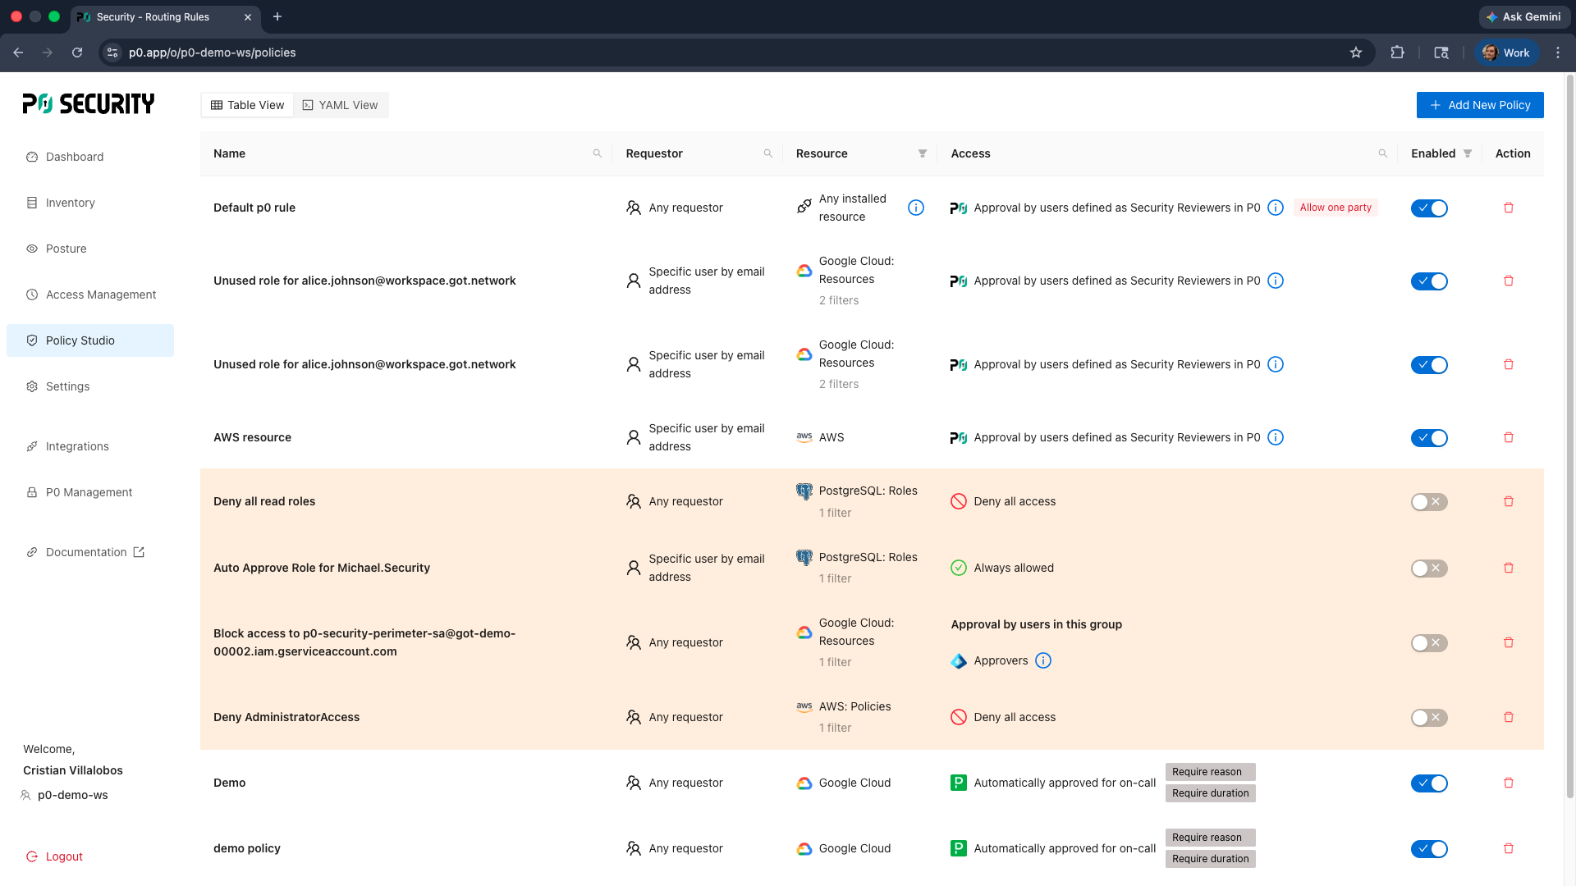Image resolution: width=1576 pixels, height=886 pixels.
Task: Turn off the Demo policy switch
Action: [1429, 783]
